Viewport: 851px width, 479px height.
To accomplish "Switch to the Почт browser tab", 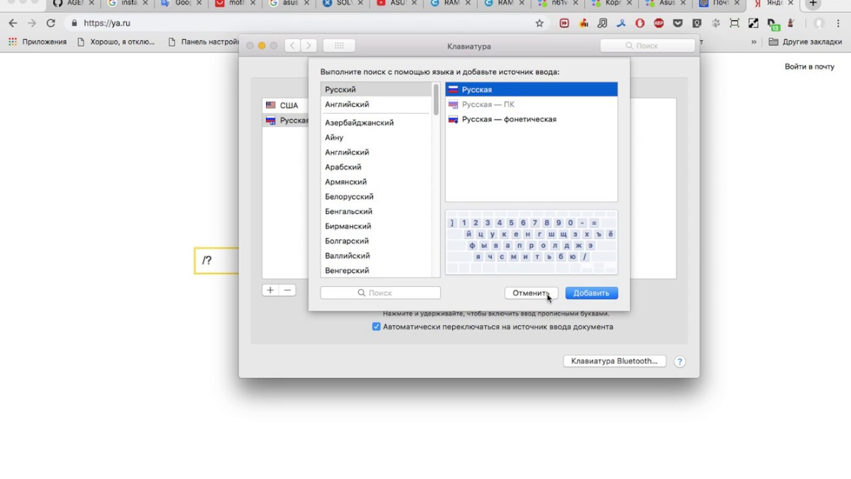I will tap(719, 3).
